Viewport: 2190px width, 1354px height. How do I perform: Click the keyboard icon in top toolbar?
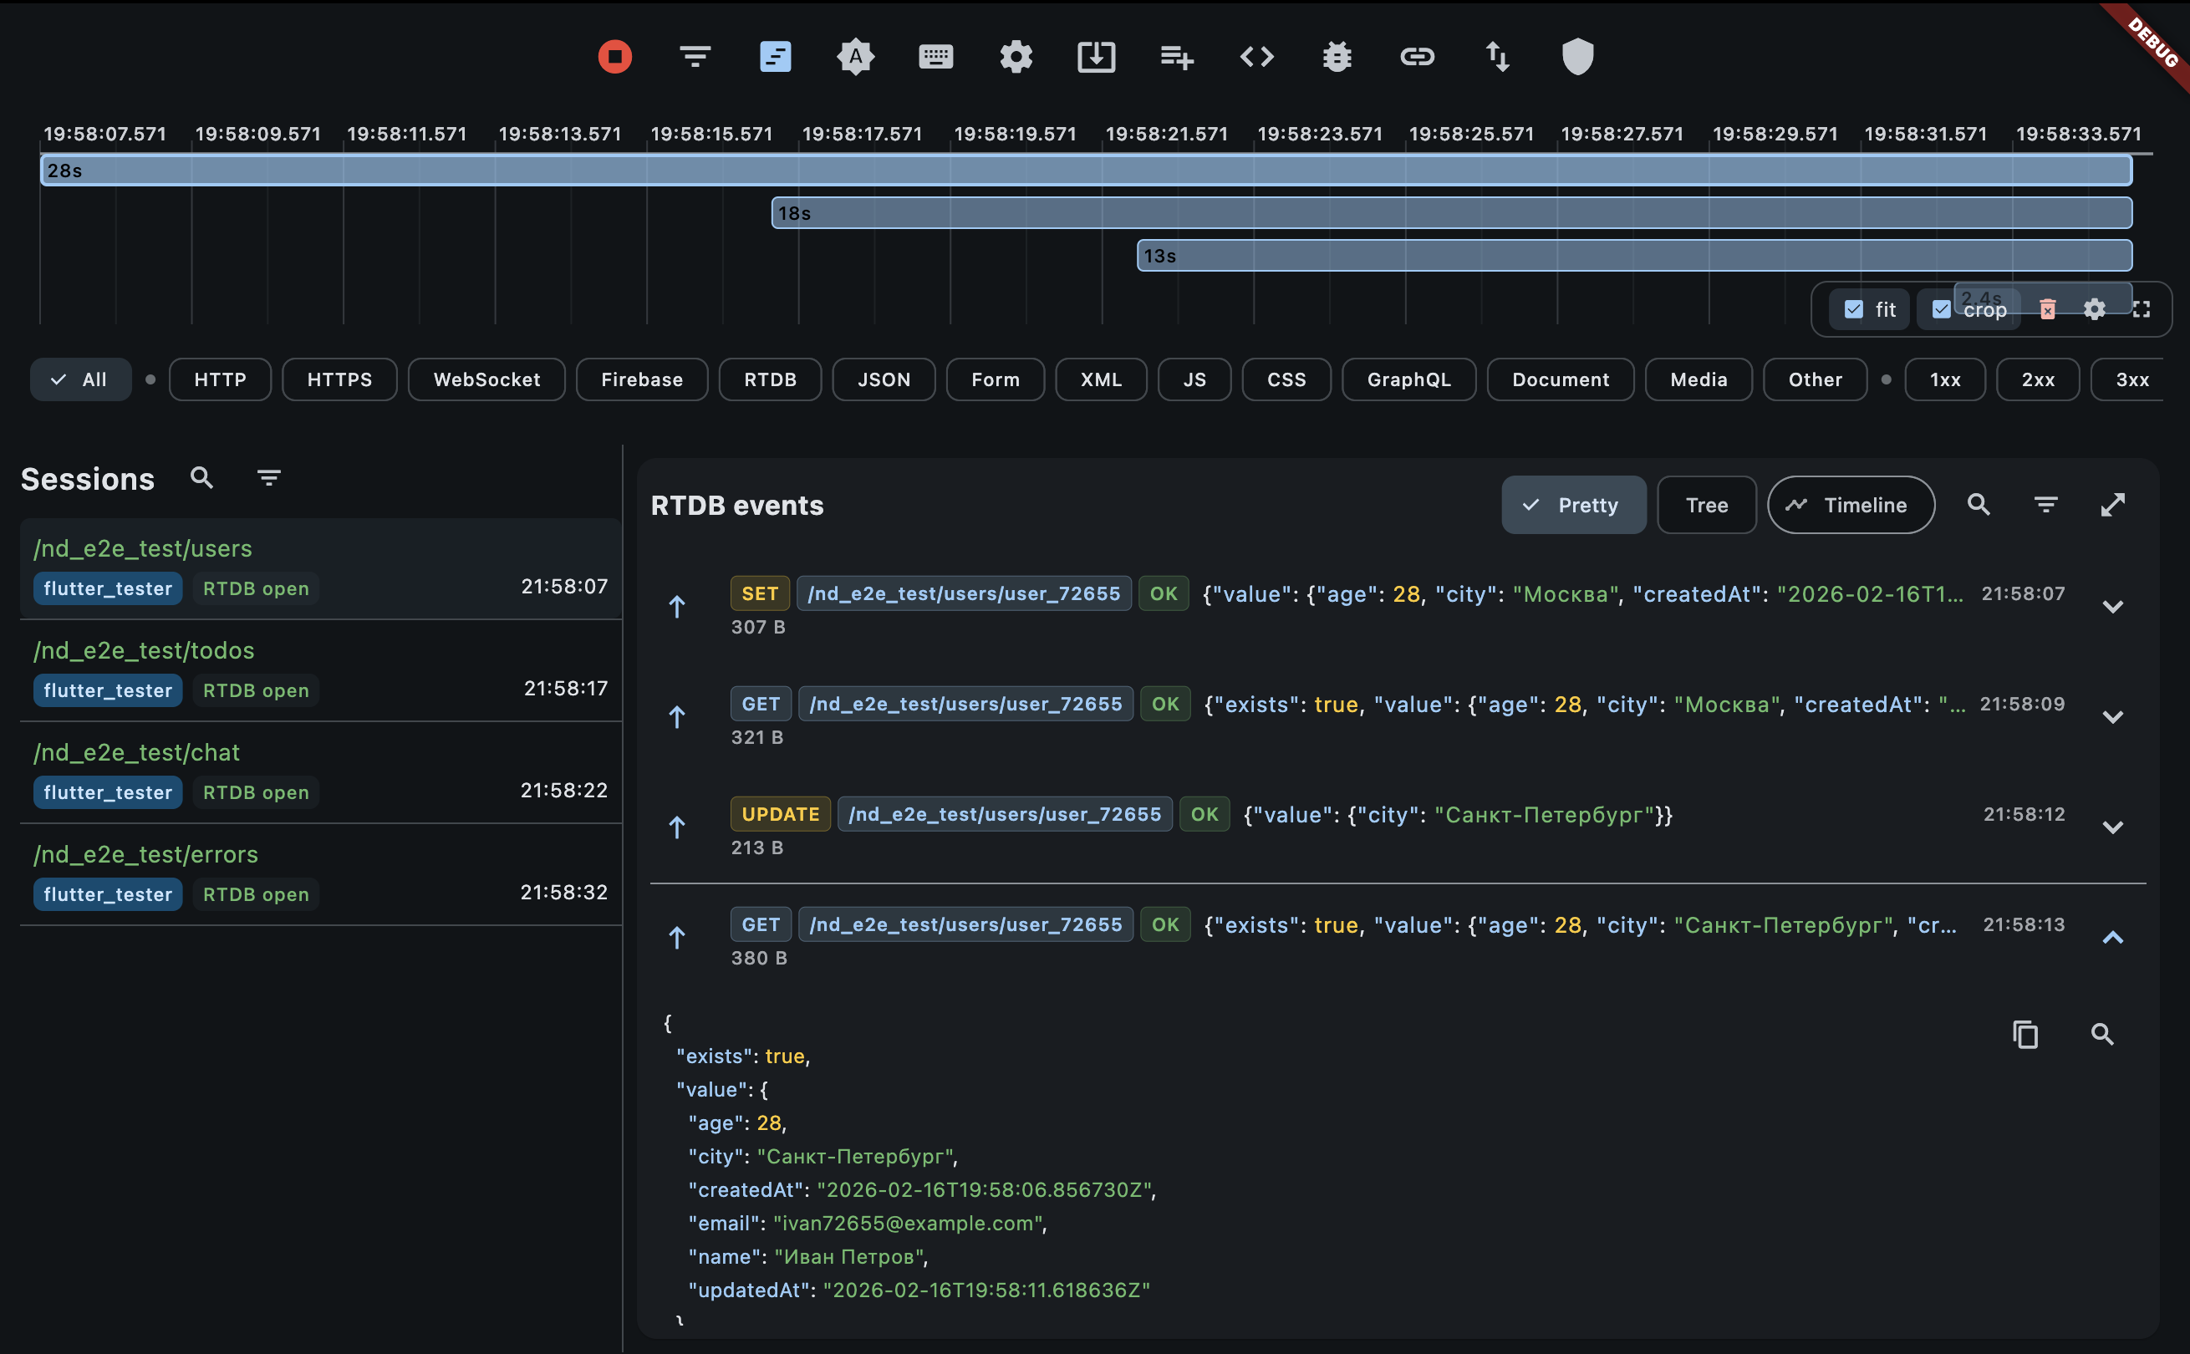tap(935, 57)
